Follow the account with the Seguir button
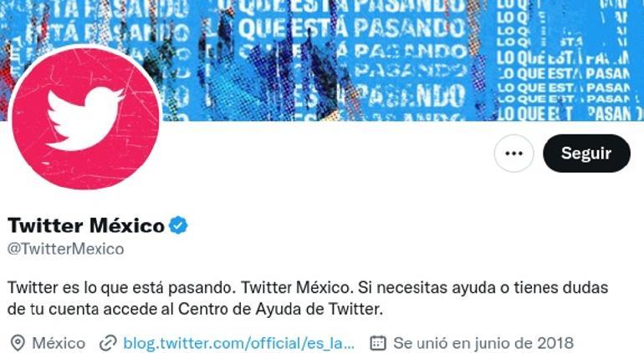 pyautogui.click(x=586, y=154)
